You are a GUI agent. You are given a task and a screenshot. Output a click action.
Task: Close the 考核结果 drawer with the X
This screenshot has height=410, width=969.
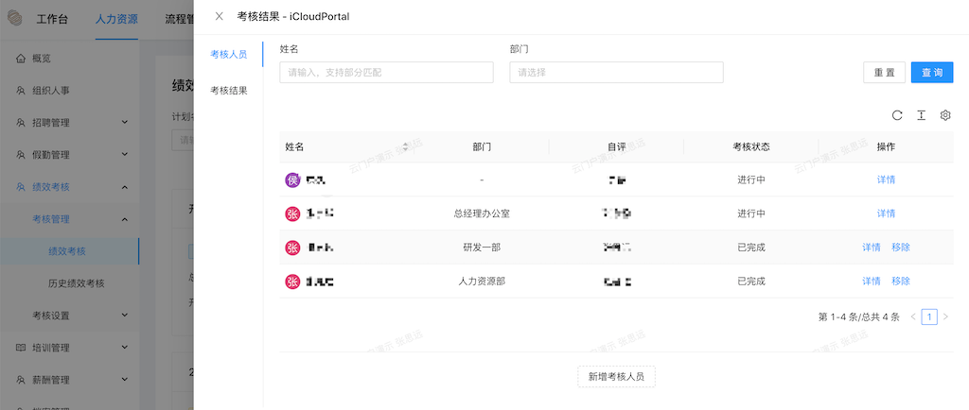click(x=219, y=17)
